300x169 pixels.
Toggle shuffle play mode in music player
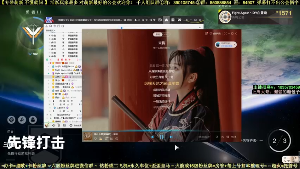222,137
